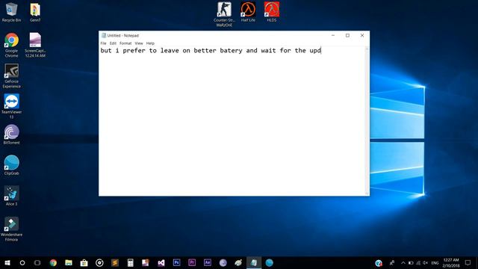Open Microsoft Store from taskbar
The image size is (478, 269).
[84, 262]
